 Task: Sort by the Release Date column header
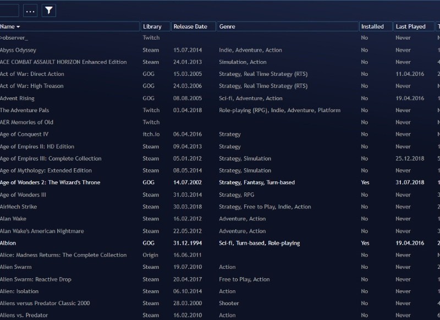pyautogui.click(x=191, y=26)
